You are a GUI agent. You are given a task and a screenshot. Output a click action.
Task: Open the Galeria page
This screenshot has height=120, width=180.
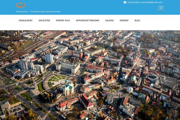click(x=109, y=20)
